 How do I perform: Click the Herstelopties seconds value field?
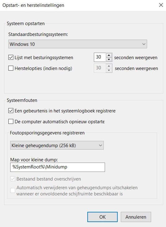[x=100, y=68]
